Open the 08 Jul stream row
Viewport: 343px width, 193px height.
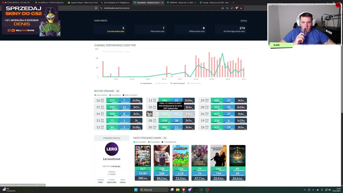[x=170, y=121]
